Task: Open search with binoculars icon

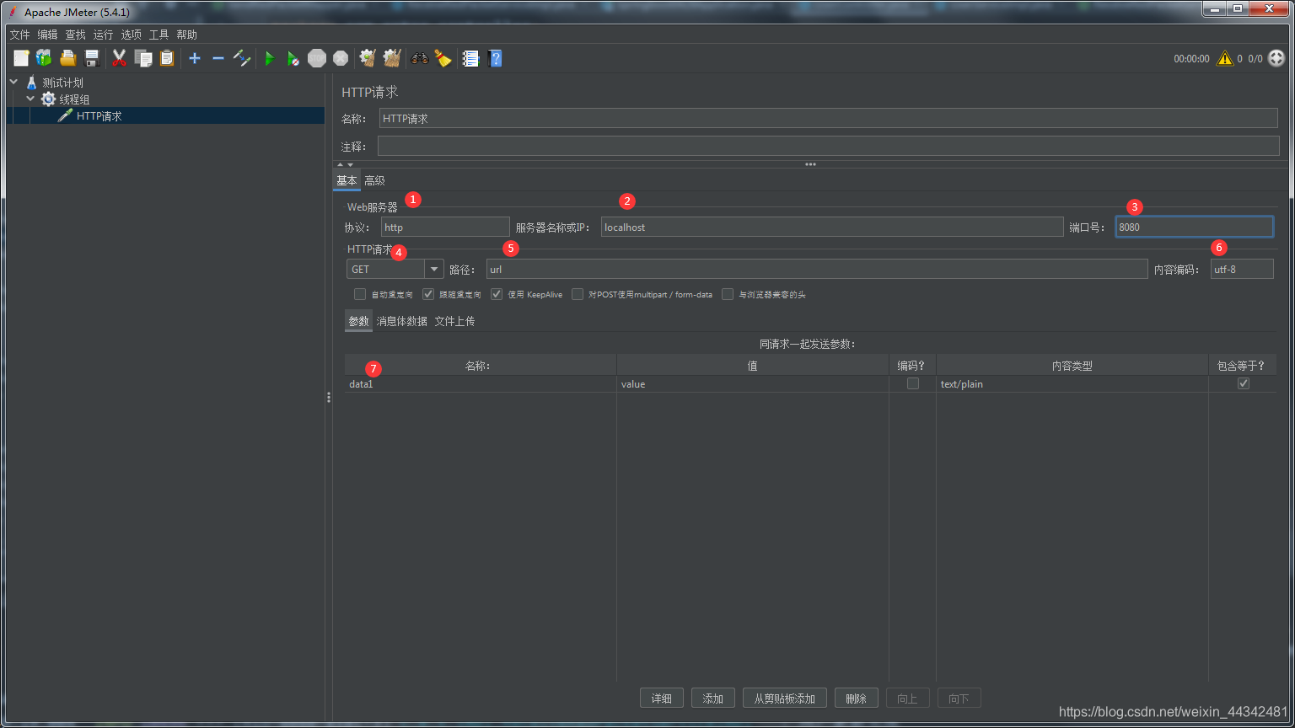Action: click(x=419, y=58)
